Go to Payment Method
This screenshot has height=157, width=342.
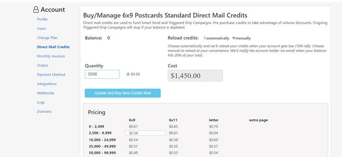tap(51, 74)
